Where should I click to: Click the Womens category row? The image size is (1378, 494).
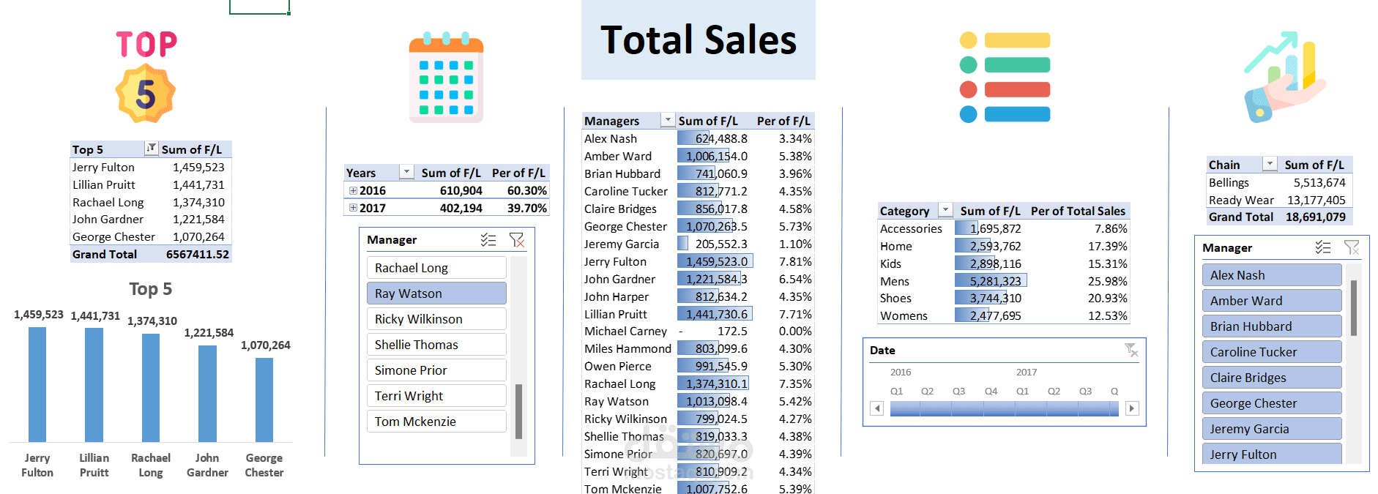click(1004, 315)
